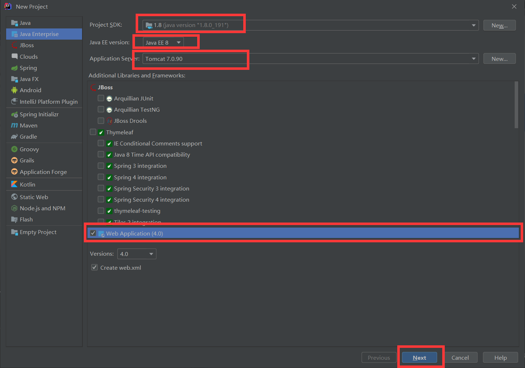This screenshot has height=368, width=525.
Task: Open the Java EE version dropdown
Action: click(x=163, y=42)
